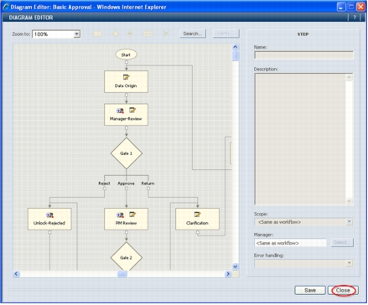Click the Reject branch label
Viewport: 368px width, 305px height.
click(x=104, y=184)
